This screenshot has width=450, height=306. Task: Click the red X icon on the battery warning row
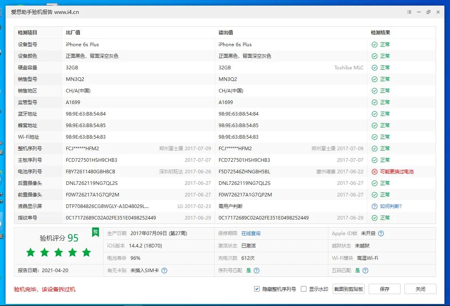(x=374, y=171)
